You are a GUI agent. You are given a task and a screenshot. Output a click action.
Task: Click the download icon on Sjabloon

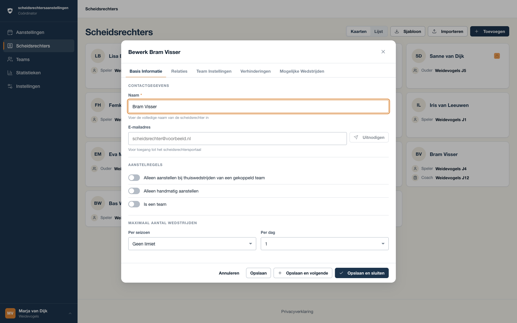coord(397,31)
